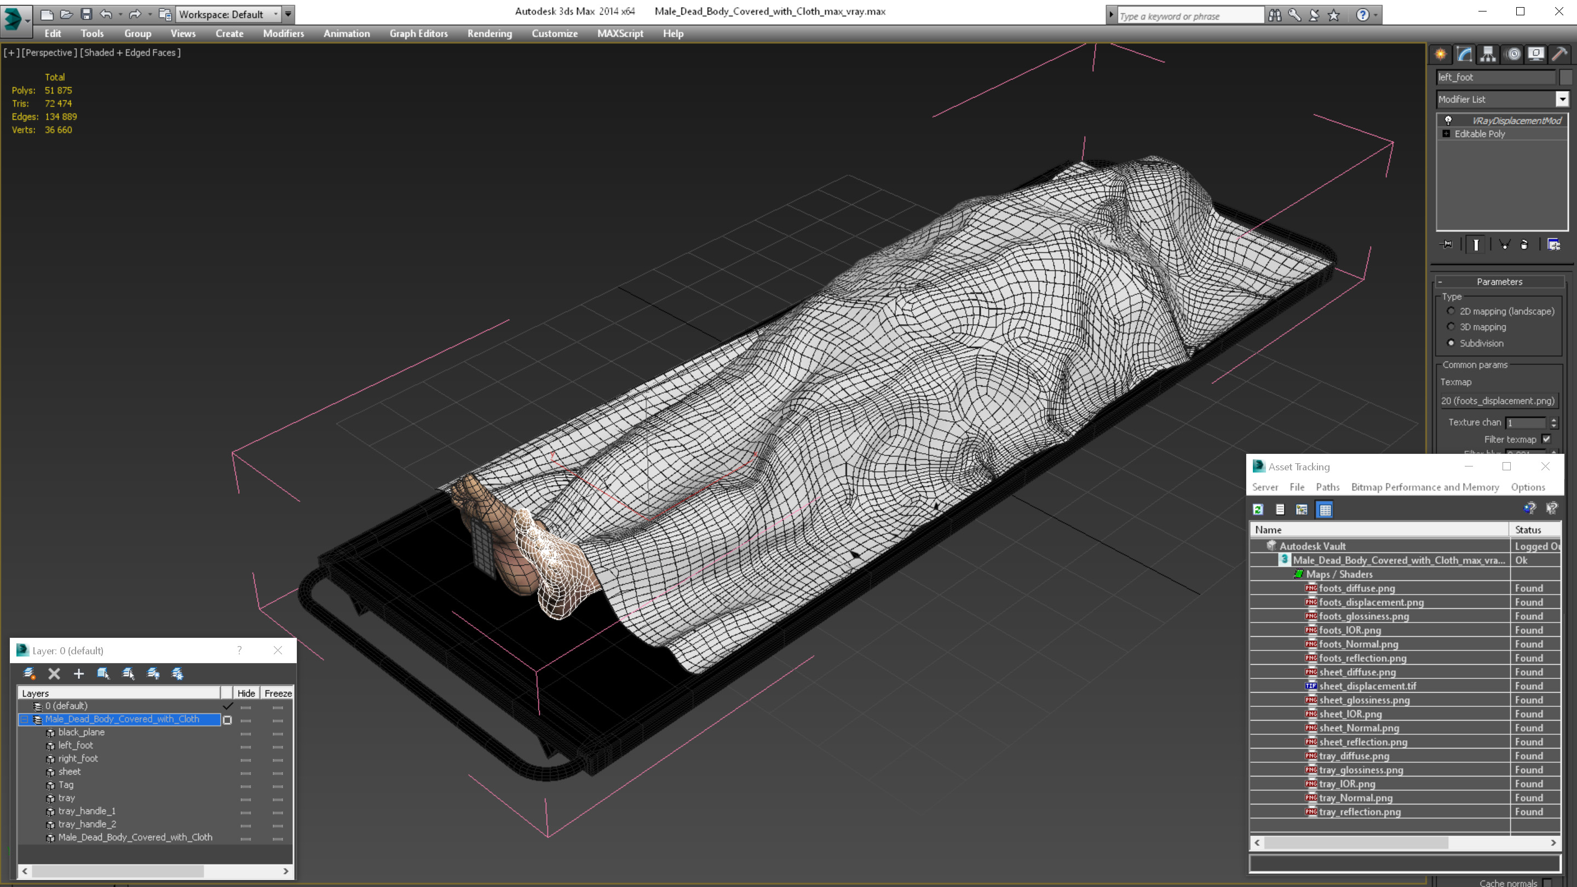Image resolution: width=1577 pixels, height=887 pixels.
Task: Click the Hide column header
Action: click(246, 693)
